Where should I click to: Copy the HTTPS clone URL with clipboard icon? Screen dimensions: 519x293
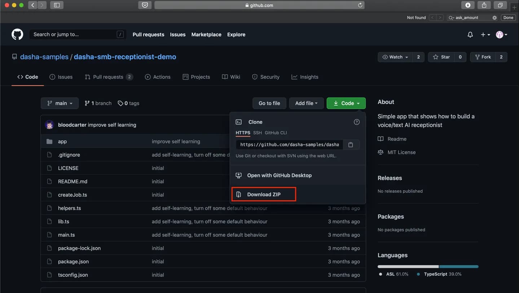point(351,145)
